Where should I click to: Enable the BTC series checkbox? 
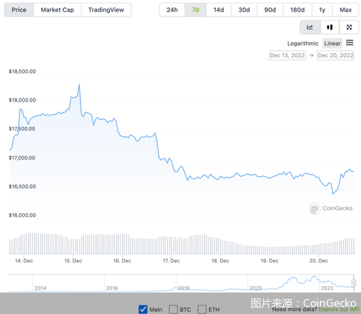[173, 309]
